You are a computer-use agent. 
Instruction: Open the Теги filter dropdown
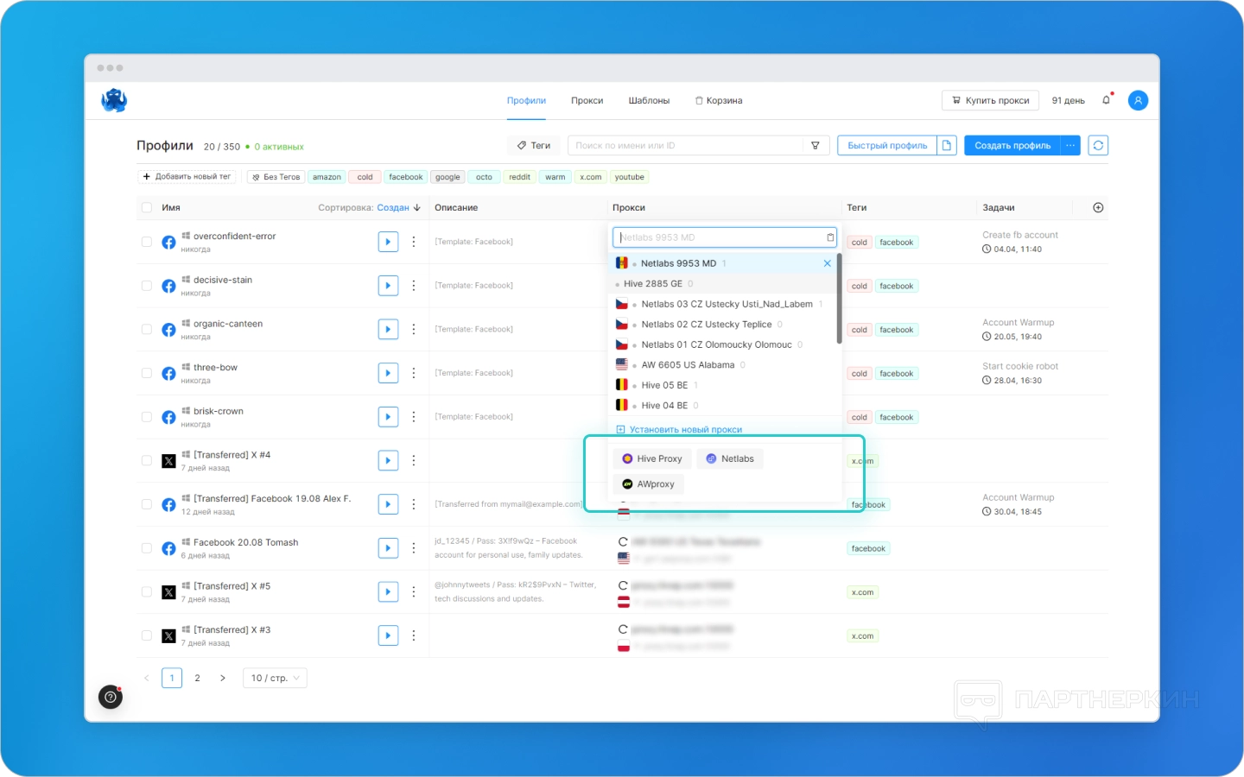click(x=534, y=146)
